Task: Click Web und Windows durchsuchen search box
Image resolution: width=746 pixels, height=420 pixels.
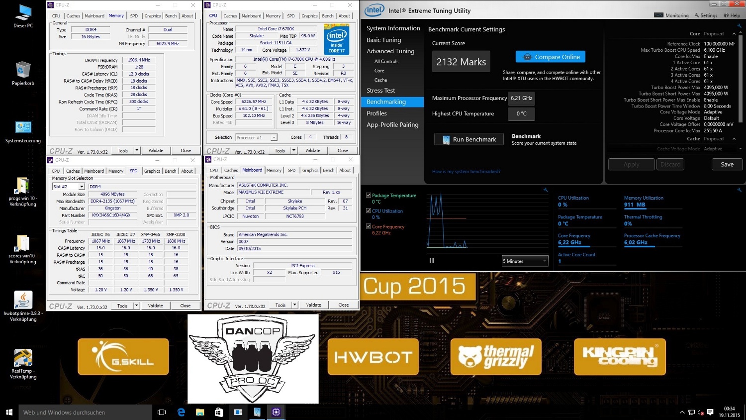Action: click(85, 412)
